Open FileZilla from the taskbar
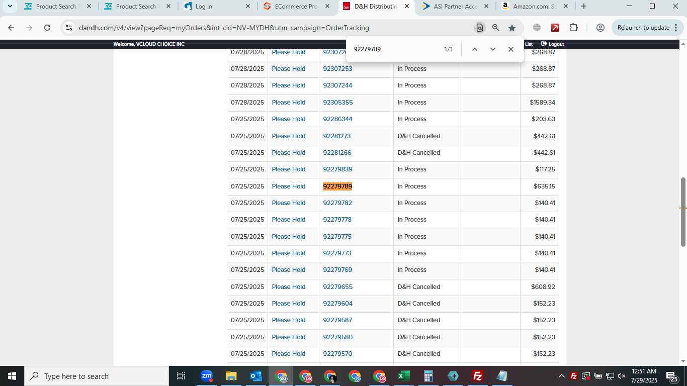687x386 pixels. click(477, 376)
